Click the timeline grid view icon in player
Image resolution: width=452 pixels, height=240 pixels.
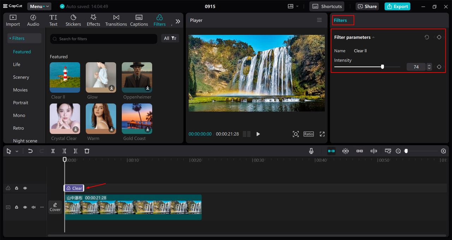[247, 134]
